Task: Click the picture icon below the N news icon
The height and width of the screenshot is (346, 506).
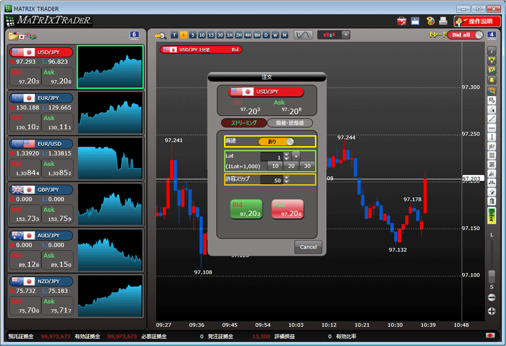Action: pos(491,70)
